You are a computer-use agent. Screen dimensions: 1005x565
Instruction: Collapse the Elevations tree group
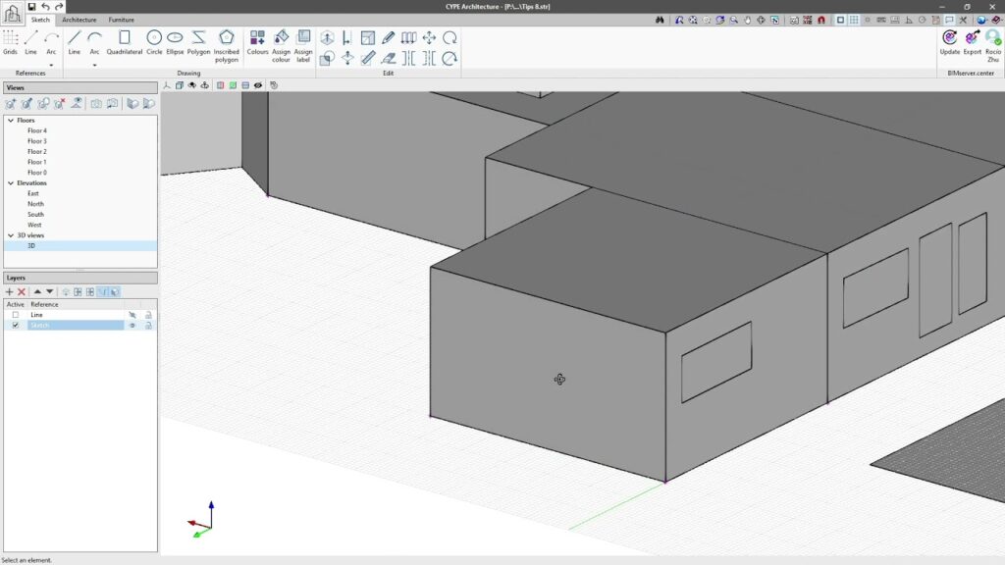[11, 182]
